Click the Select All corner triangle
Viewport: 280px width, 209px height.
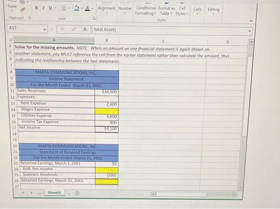point(11,39)
